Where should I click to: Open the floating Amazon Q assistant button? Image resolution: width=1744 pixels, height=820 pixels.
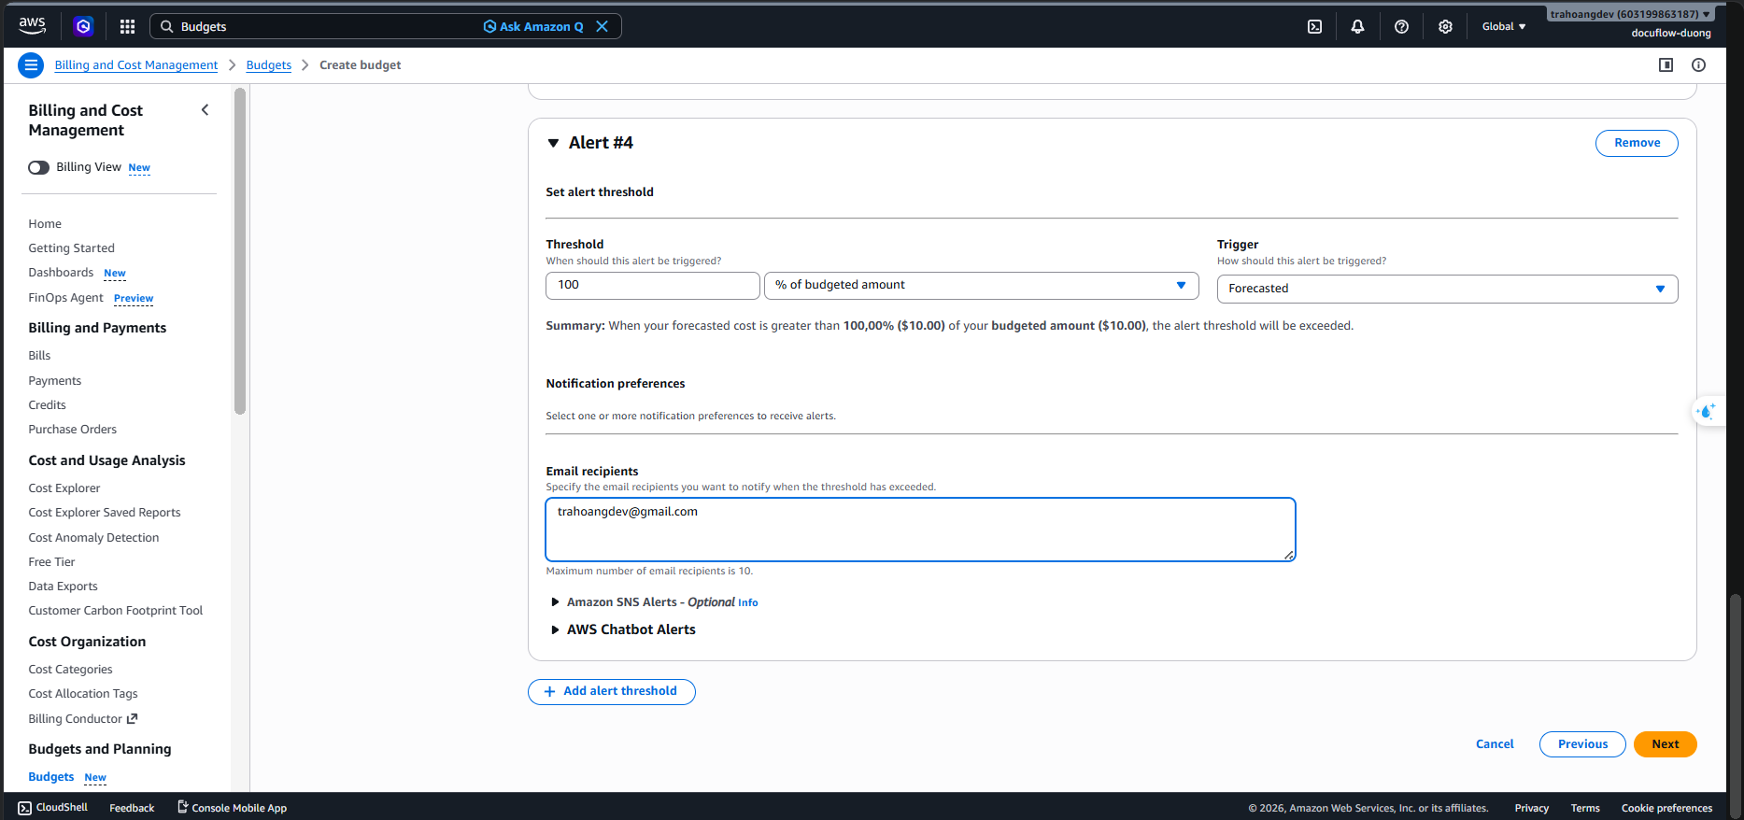pyautogui.click(x=1707, y=411)
